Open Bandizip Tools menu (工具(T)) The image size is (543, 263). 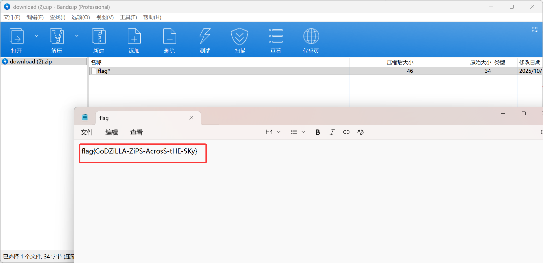[128, 17]
